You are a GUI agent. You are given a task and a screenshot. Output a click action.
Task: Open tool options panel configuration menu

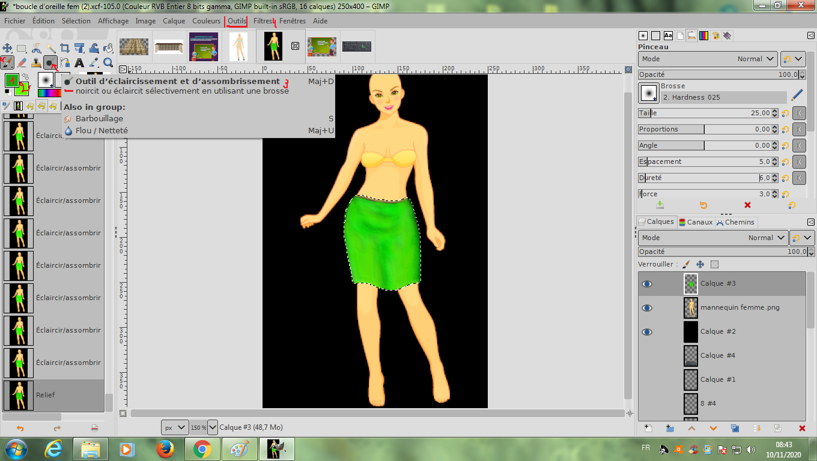click(x=811, y=36)
